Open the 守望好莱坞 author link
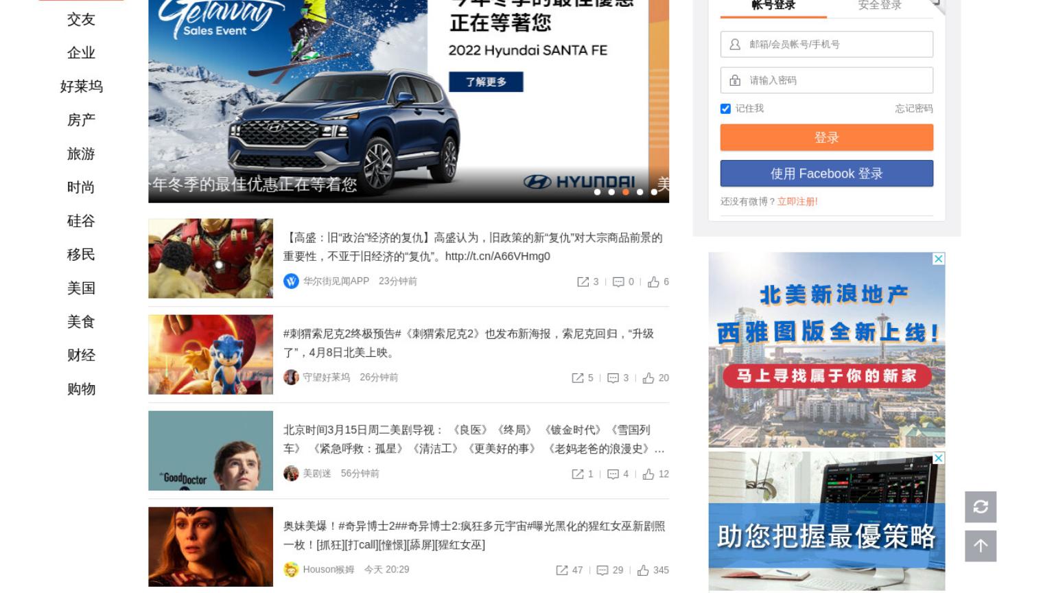The width and height of the screenshot is (1054, 593). point(327,377)
